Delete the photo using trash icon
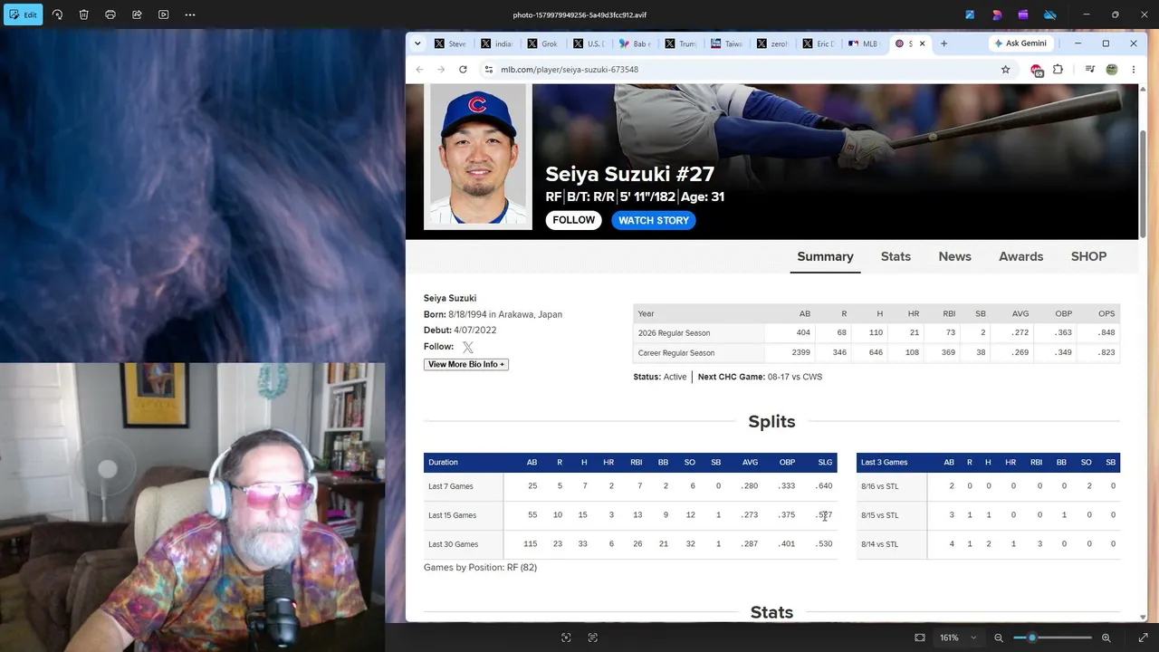Image resolution: width=1159 pixels, height=652 pixels. coord(83,14)
